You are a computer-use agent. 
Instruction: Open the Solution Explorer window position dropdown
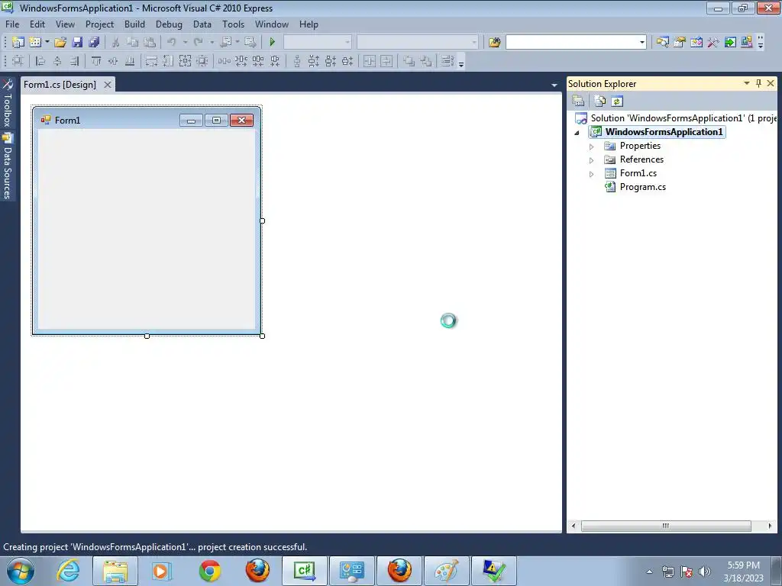click(x=747, y=83)
